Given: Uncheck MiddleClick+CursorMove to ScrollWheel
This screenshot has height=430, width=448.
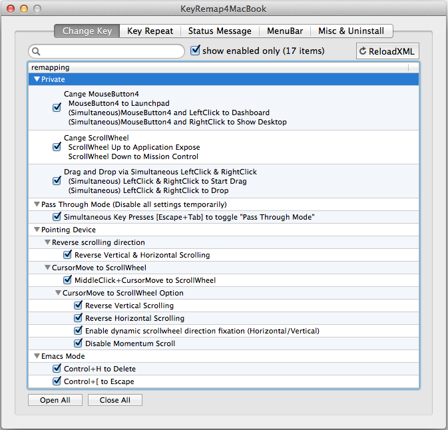Looking at the screenshot, I should tap(67, 280).
